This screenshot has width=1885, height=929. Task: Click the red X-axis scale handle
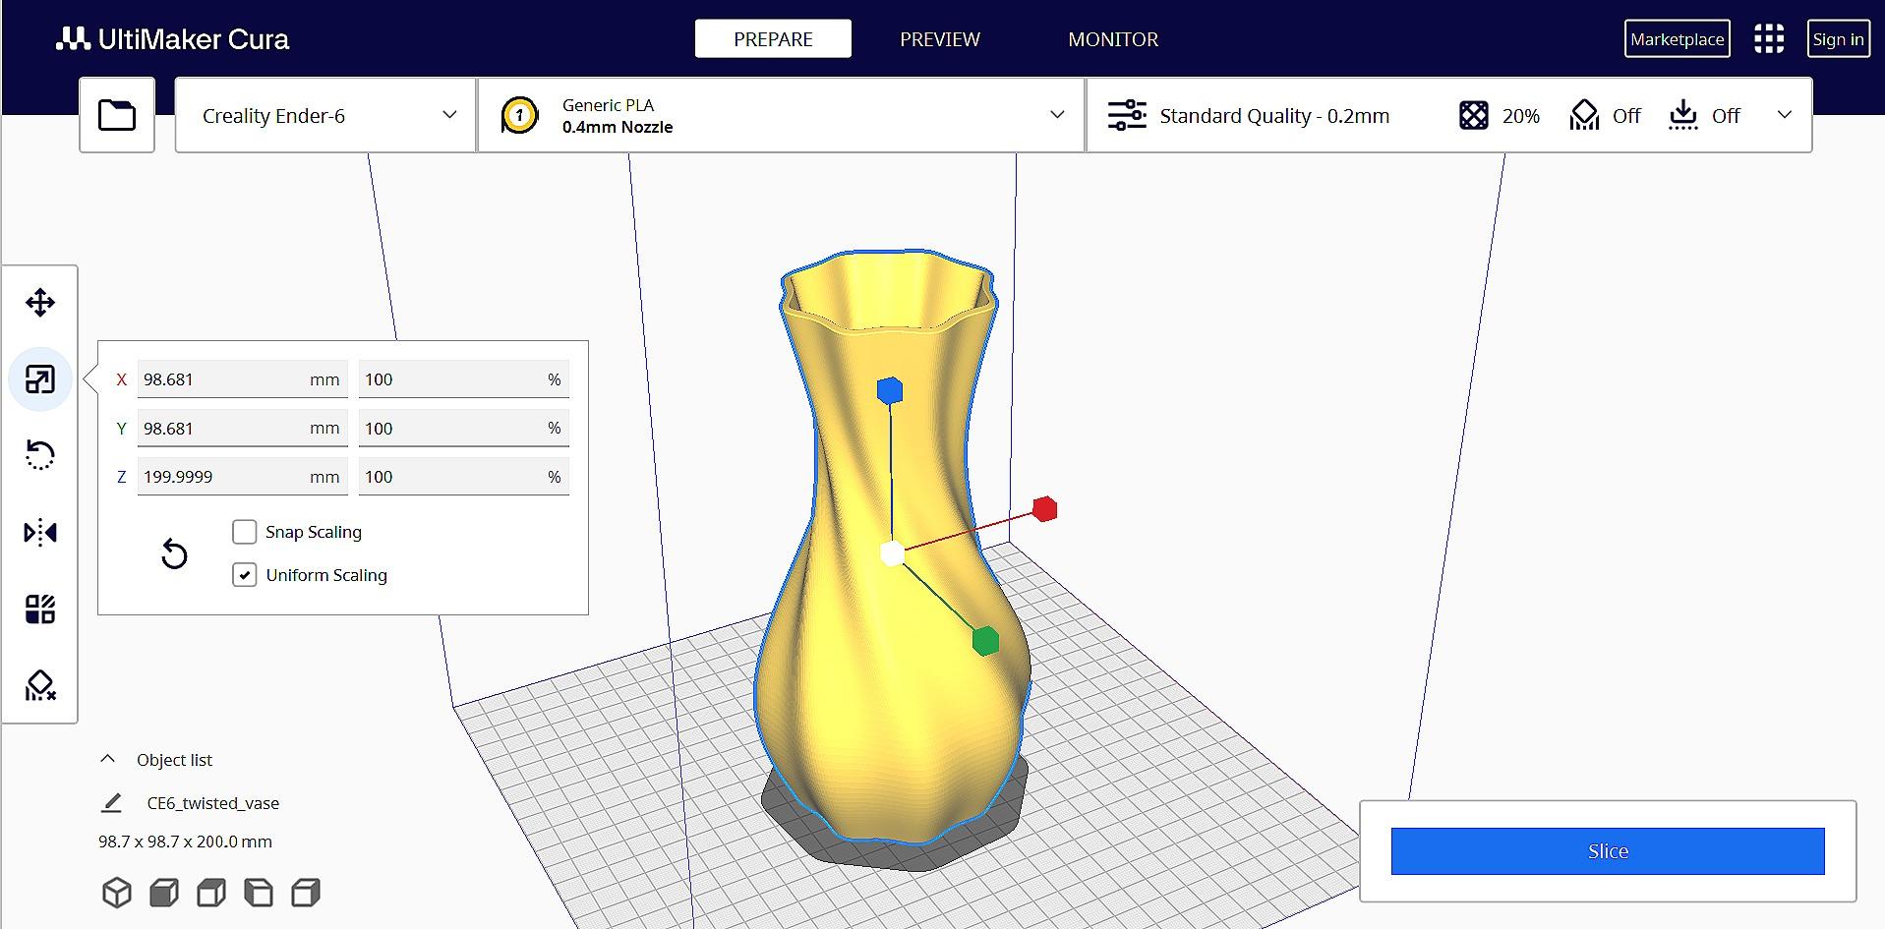click(1045, 509)
